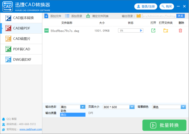Click the 添加文件 plus icon
This screenshot has height=134, width=189.
(x=46, y=16)
